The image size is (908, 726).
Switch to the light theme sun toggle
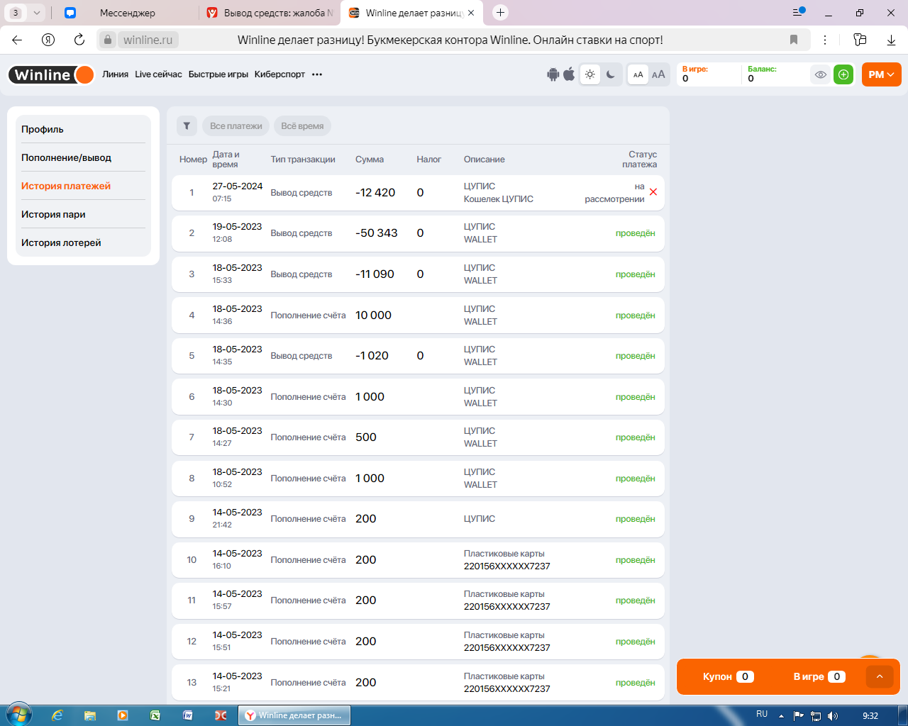tap(590, 74)
